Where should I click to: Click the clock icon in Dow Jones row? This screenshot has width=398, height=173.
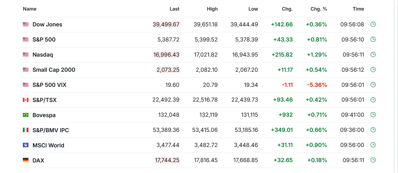tap(373, 24)
